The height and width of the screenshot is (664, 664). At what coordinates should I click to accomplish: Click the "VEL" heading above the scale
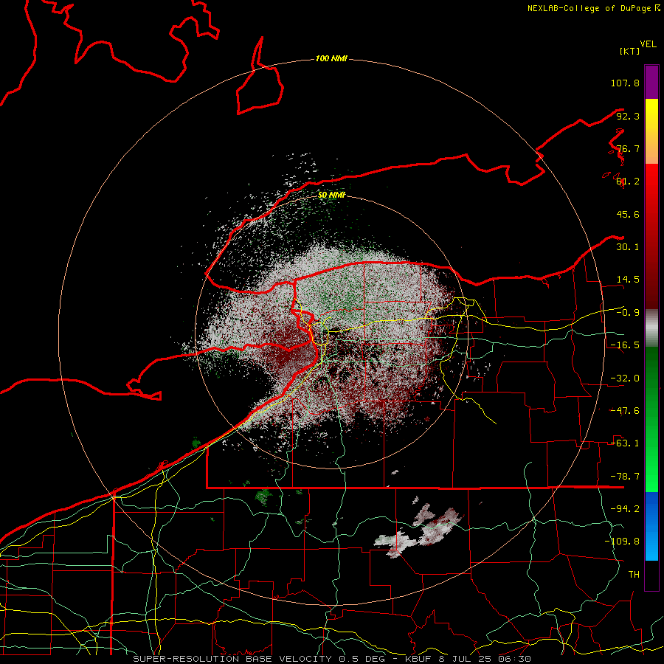tap(649, 44)
